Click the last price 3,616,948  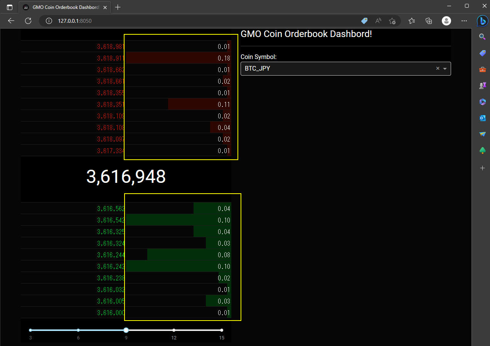click(x=126, y=177)
